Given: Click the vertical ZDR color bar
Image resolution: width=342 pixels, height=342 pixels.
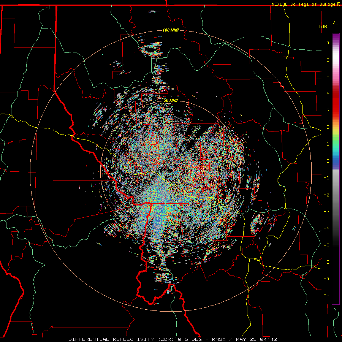Looking at the screenshot, I should click(336, 169).
